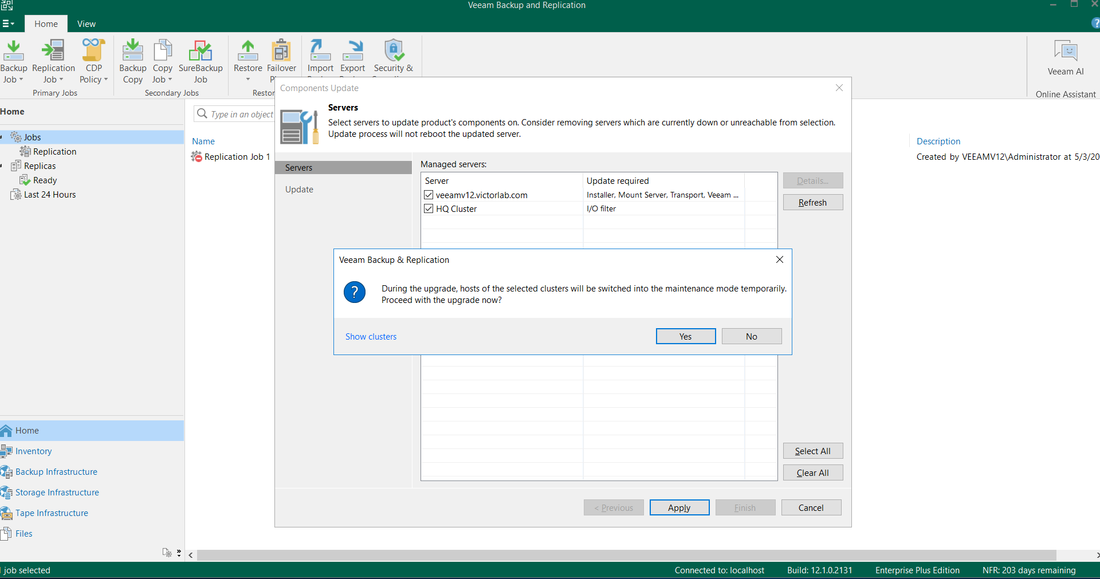Image resolution: width=1100 pixels, height=579 pixels.
Task: Click the Security & Compliance icon
Action: pos(394,52)
